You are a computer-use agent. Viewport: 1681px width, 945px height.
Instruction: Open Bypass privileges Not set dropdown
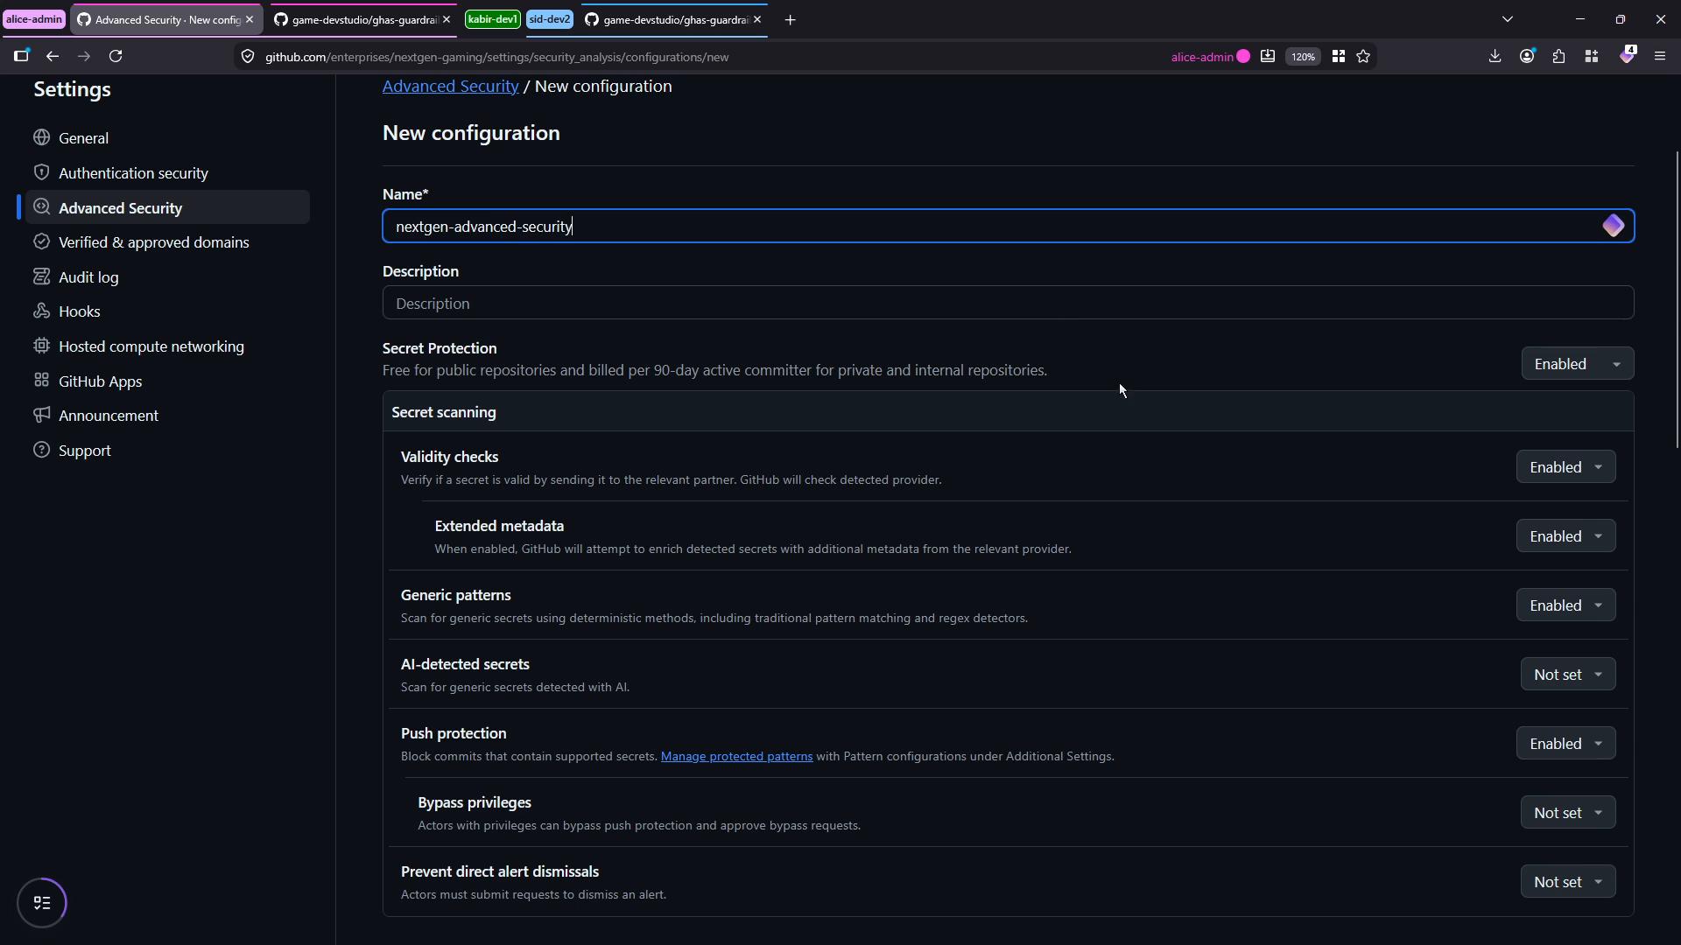pos(1568,813)
